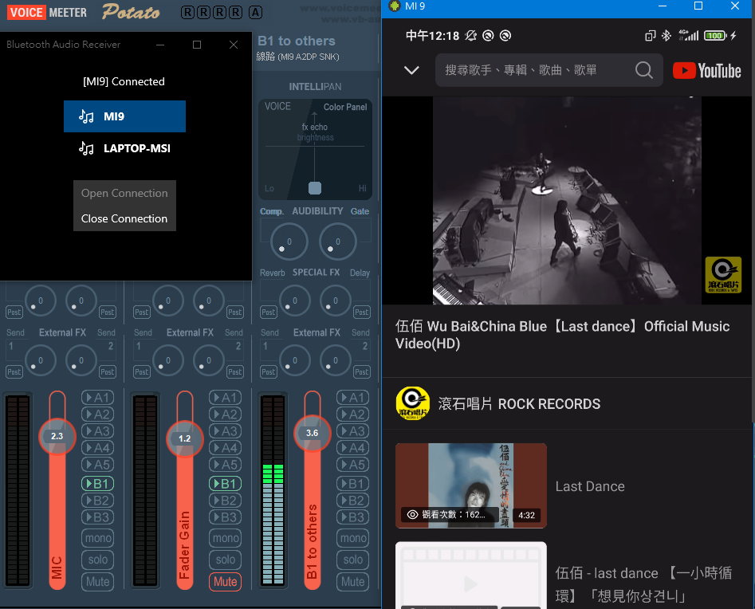Open the Last Dance video thumbnail
This screenshot has height=609, width=755.
click(x=470, y=485)
